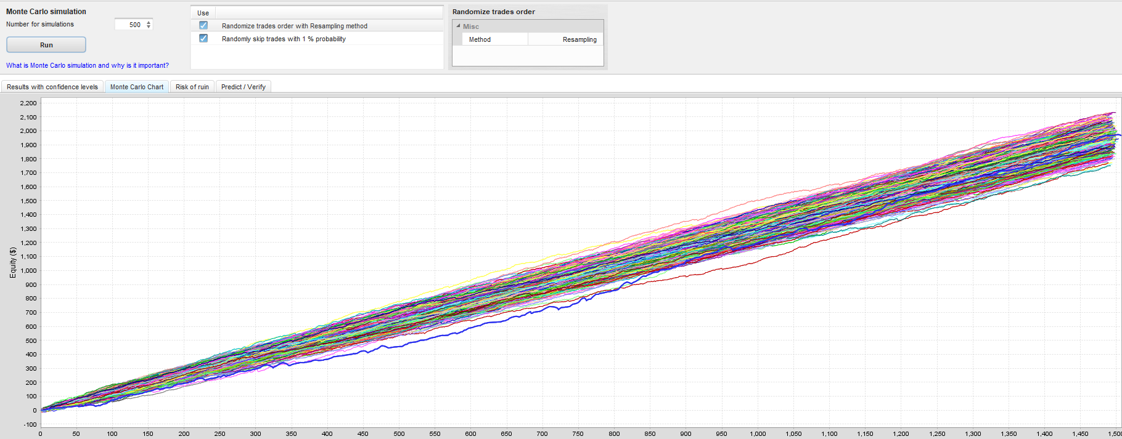Select the Monte Carlo Chart tab
Screen dimensions: 1122x439
[137, 87]
